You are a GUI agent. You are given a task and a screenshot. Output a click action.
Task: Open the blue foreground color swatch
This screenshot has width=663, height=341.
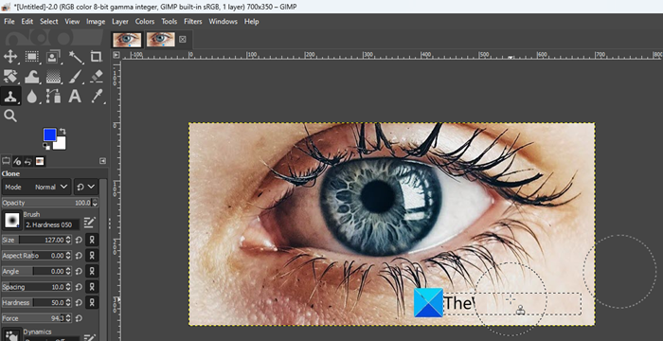tap(49, 135)
